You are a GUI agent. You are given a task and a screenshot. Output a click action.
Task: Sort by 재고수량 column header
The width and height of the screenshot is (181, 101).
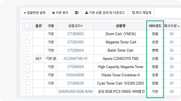click(172, 26)
